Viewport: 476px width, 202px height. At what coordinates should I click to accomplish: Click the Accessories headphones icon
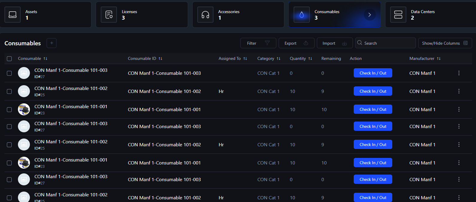[x=205, y=15]
